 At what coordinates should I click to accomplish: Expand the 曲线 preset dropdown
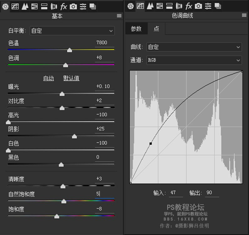pos(194,47)
